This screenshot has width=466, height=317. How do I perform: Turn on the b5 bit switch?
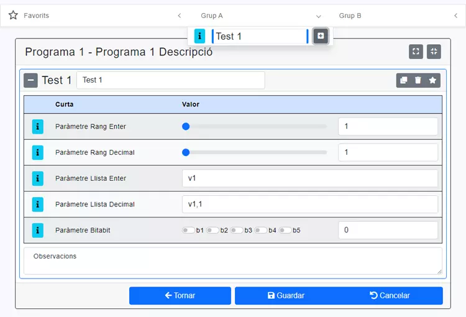(x=285, y=231)
